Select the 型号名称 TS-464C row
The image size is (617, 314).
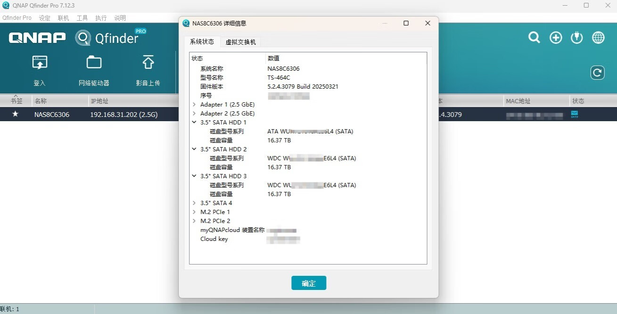(x=308, y=78)
